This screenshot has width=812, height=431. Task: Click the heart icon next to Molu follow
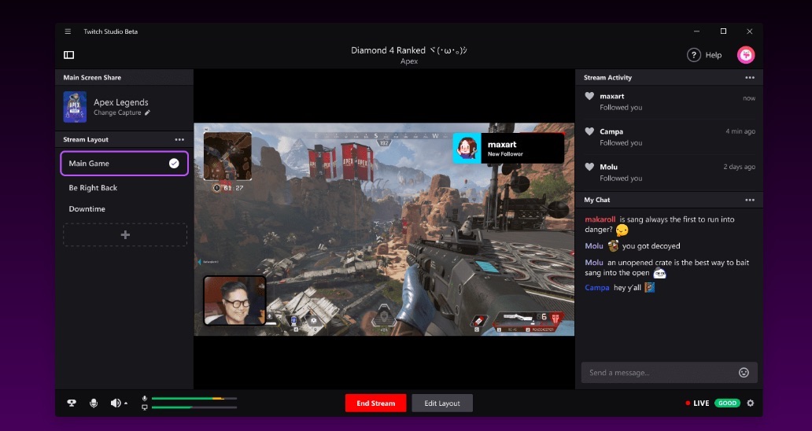tap(589, 167)
